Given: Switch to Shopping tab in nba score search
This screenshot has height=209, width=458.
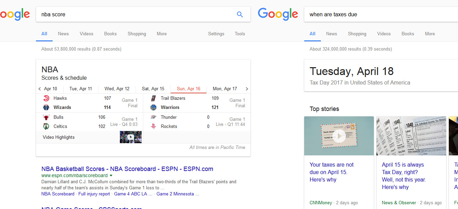Looking at the screenshot, I should click(x=137, y=34).
